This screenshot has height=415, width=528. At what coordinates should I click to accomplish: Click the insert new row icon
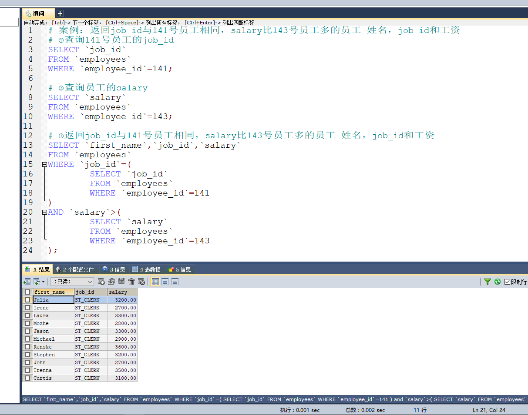[101, 282]
